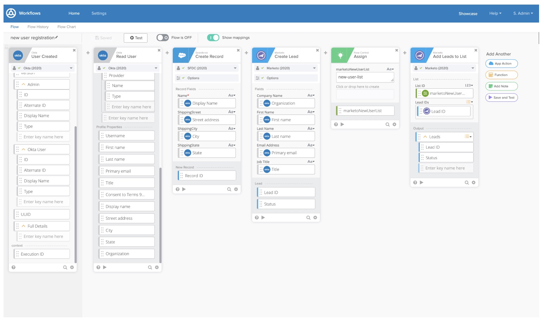This screenshot has height=324, width=544.
Task: Click the gear icon on Assign card
Action: point(394,124)
